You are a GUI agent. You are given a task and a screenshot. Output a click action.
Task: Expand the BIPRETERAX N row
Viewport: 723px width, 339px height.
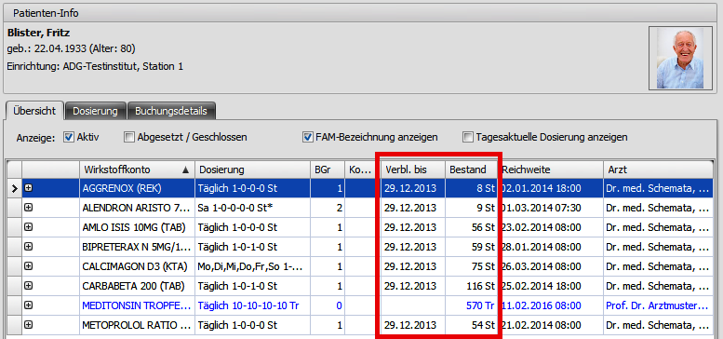tap(29, 247)
